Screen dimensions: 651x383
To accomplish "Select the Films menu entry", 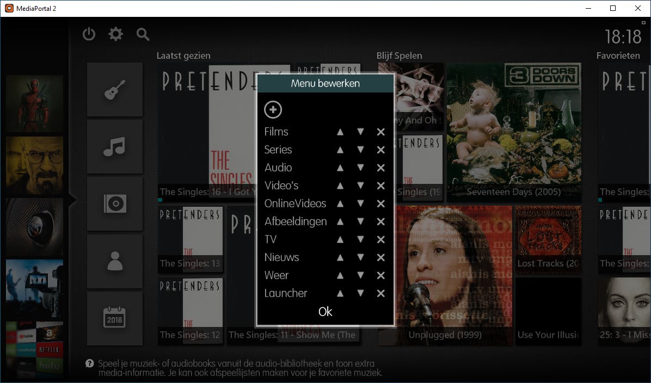I will point(276,132).
